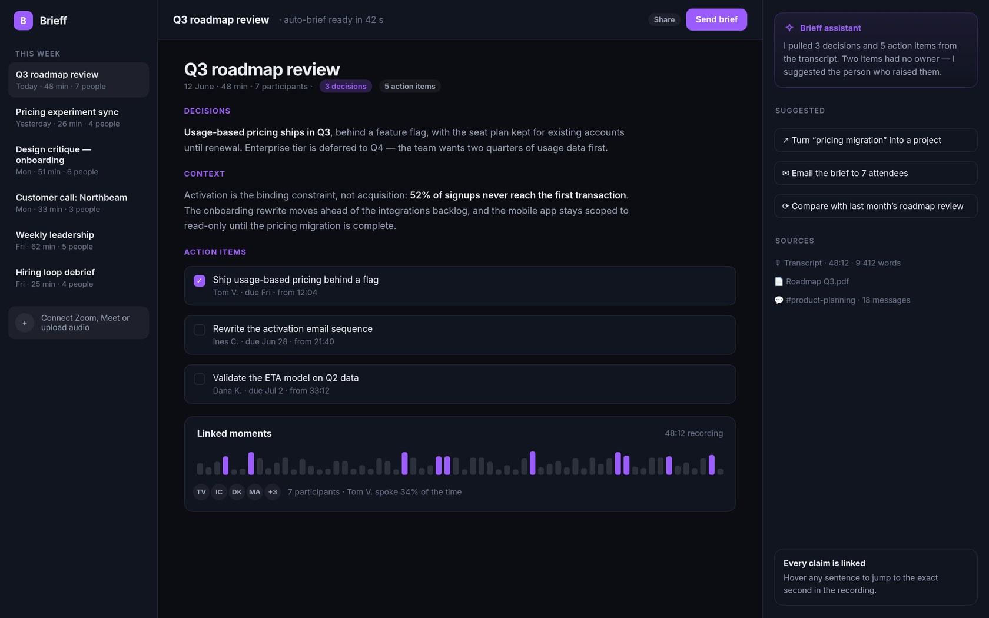Jump to the last purple bar in Linked moments
Image resolution: width=989 pixels, height=618 pixels.
point(712,465)
